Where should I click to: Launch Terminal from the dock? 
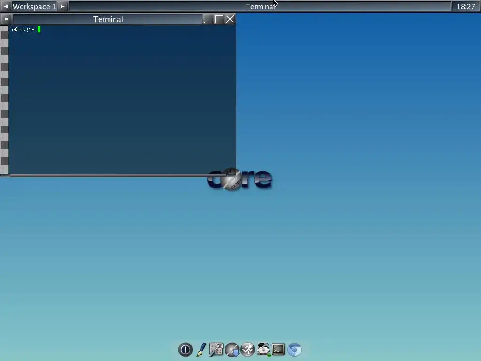[278, 350]
